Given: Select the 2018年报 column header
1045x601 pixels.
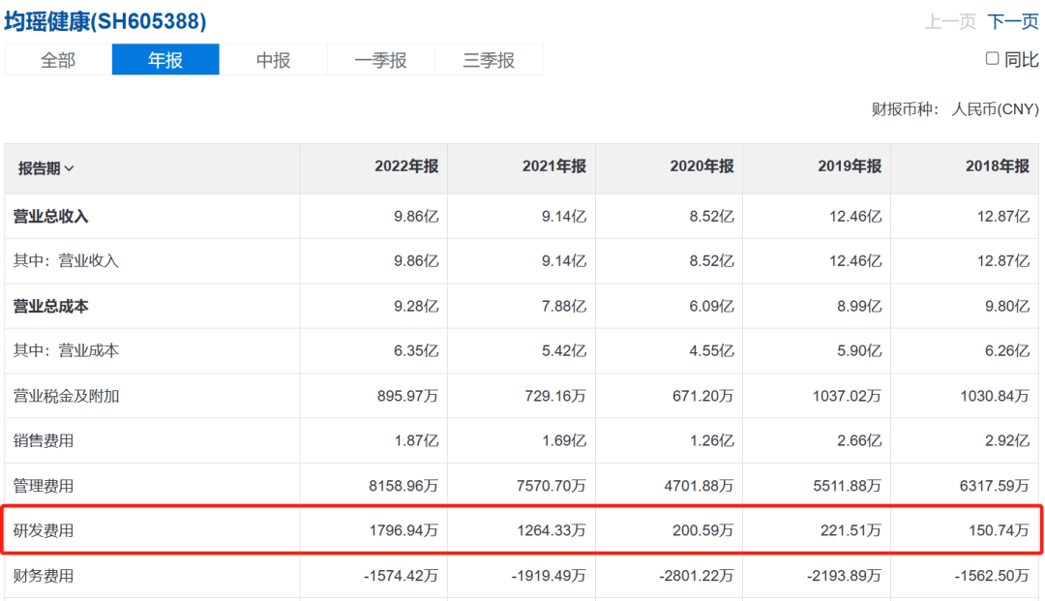Looking at the screenshot, I should 997,166.
